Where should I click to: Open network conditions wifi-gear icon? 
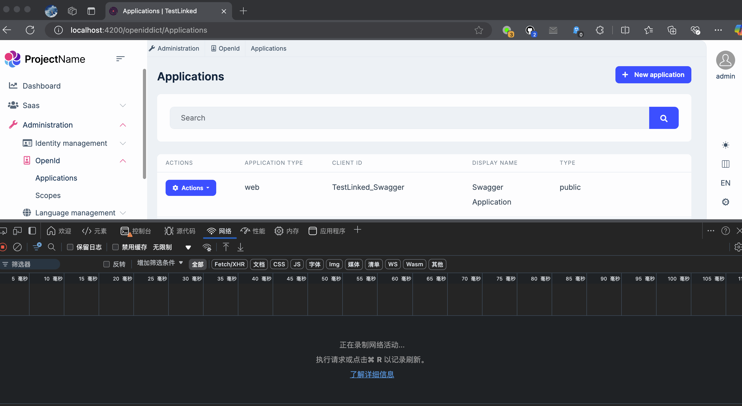[207, 247]
